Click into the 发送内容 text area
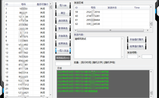The image size is (159, 98). click(97, 48)
